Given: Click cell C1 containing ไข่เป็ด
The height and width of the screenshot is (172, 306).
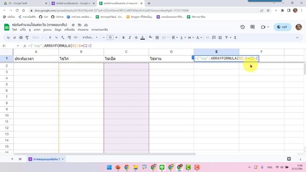Looking at the screenshot, I should click(126, 58).
